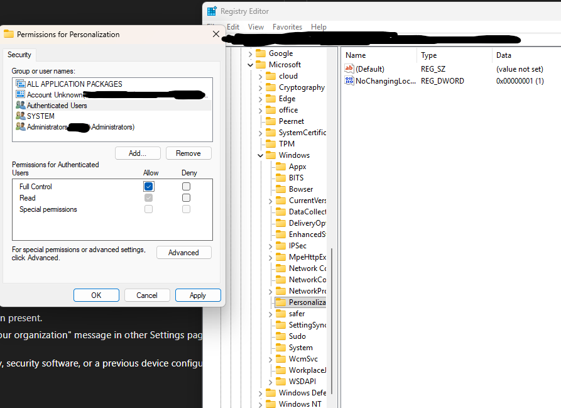561x408 pixels.
Task: Expand the SystemCertificates key node
Action: (x=260, y=133)
